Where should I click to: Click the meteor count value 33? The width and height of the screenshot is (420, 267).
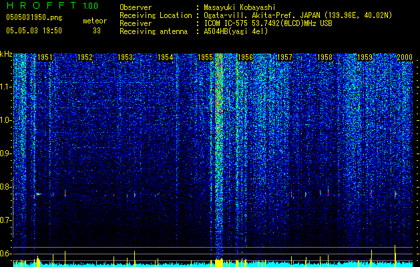97,31
